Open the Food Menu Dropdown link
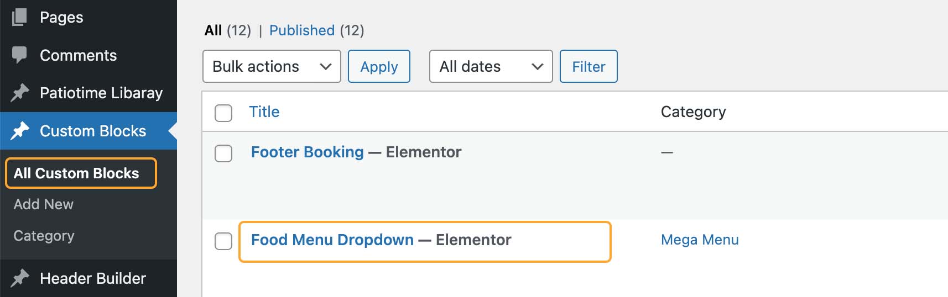The width and height of the screenshot is (948, 297). tap(332, 240)
